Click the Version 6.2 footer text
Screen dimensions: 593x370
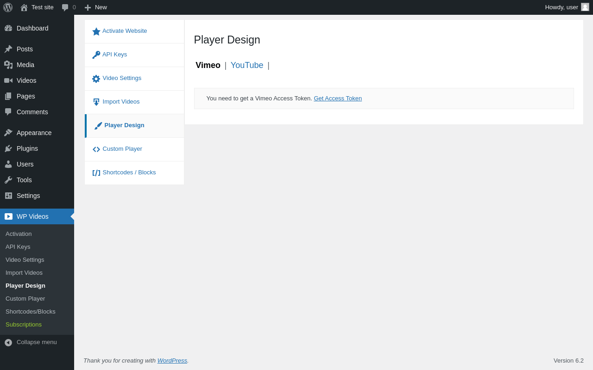[x=568, y=360]
